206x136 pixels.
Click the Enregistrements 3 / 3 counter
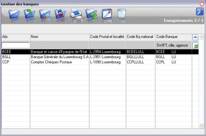(x=183, y=21)
